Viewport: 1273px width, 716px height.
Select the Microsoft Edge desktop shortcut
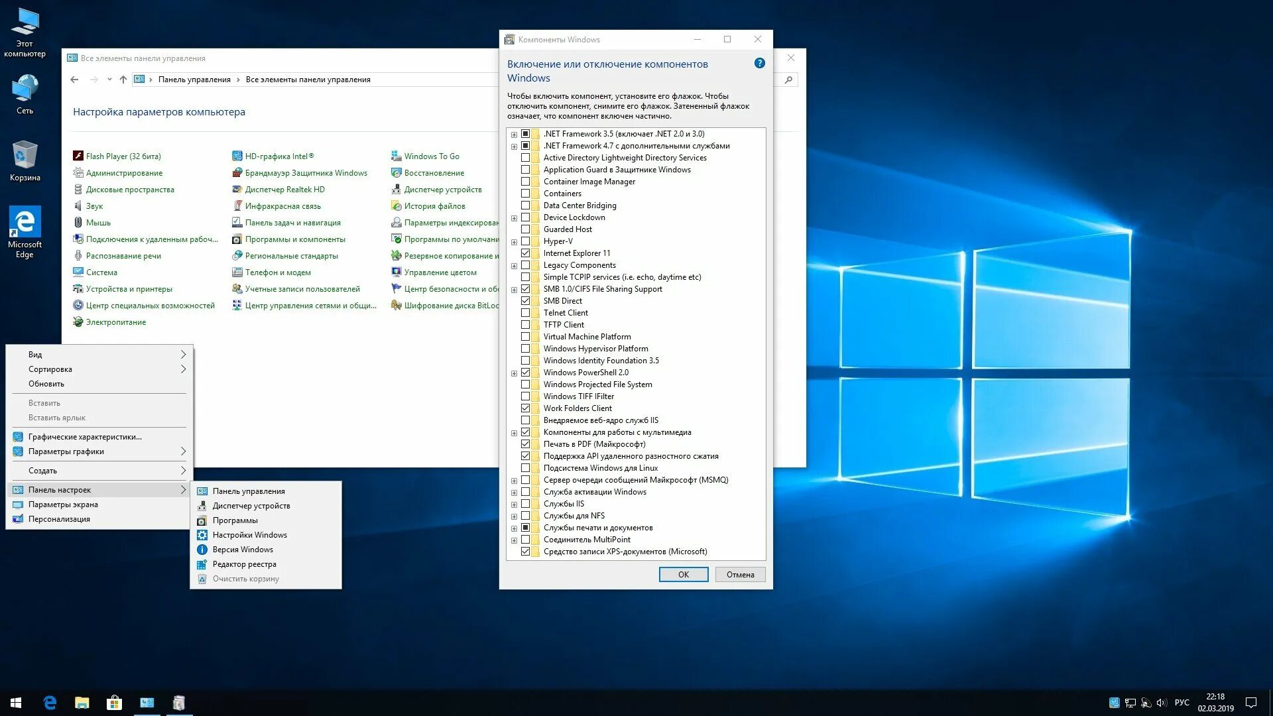pyautogui.click(x=25, y=232)
